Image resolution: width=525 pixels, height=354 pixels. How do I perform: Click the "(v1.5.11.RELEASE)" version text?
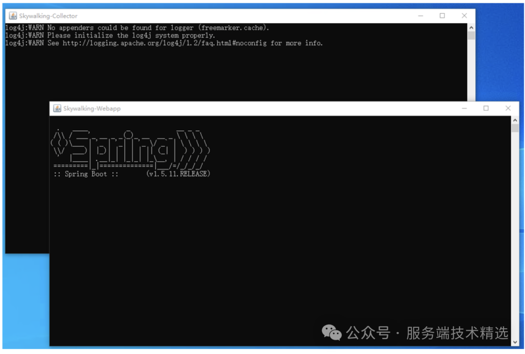tap(178, 174)
